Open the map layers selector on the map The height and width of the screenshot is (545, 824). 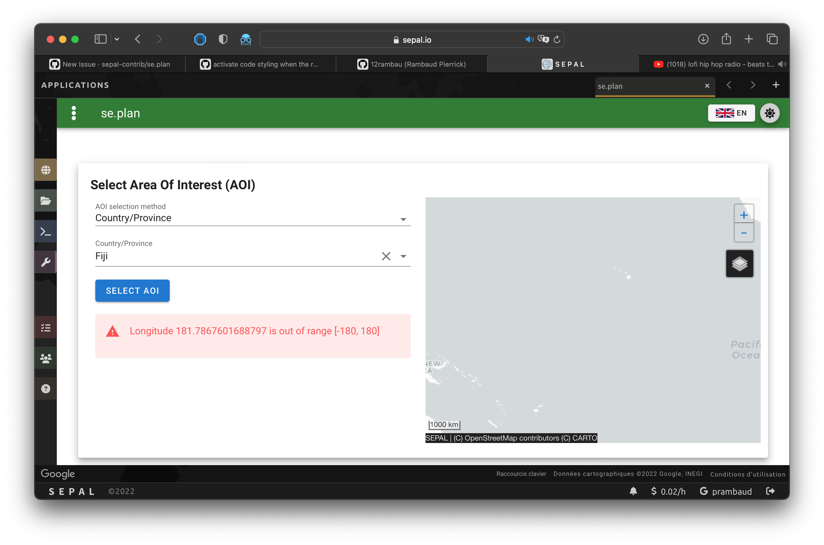[x=739, y=264]
